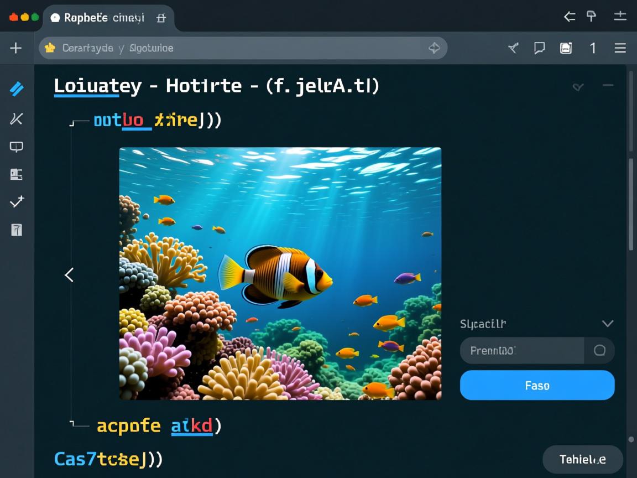Open the hamburger menu in top toolbar
The height and width of the screenshot is (478, 637).
(620, 48)
